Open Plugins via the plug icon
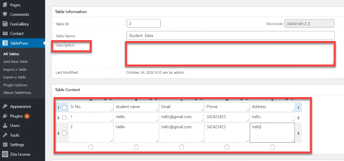Viewport: 344px width, 161px height. [x=5, y=116]
